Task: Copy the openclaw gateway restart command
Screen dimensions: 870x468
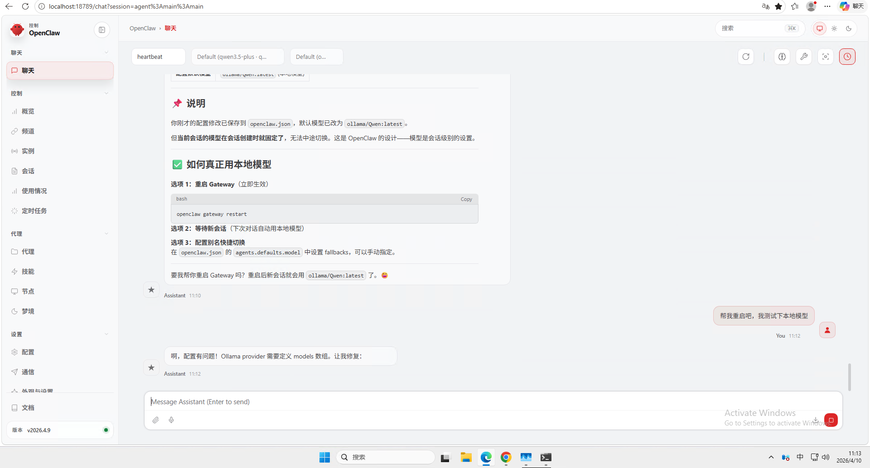Action: [x=466, y=199]
